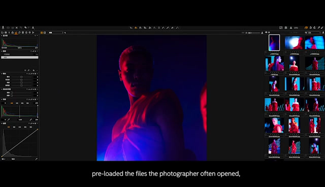The height and width of the screenshot is (187, 325).
Task: Choose the circular Spot removal cursor tool
Action: pos(159,27)
